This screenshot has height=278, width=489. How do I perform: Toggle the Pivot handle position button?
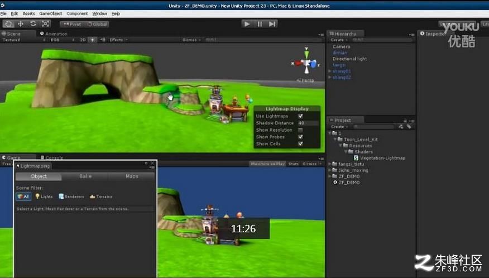click(x=72, y=24)
